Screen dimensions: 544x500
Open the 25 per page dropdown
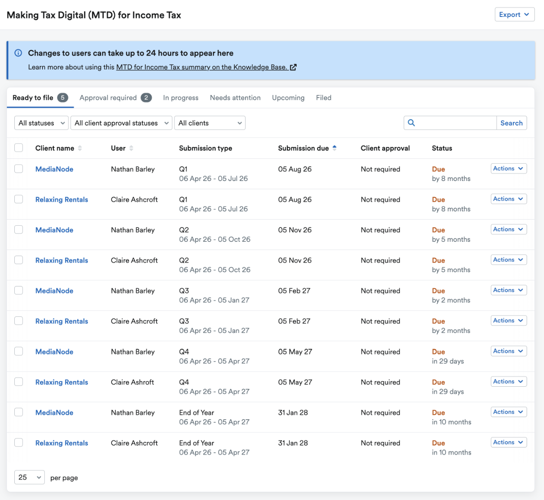coord(29,477)
